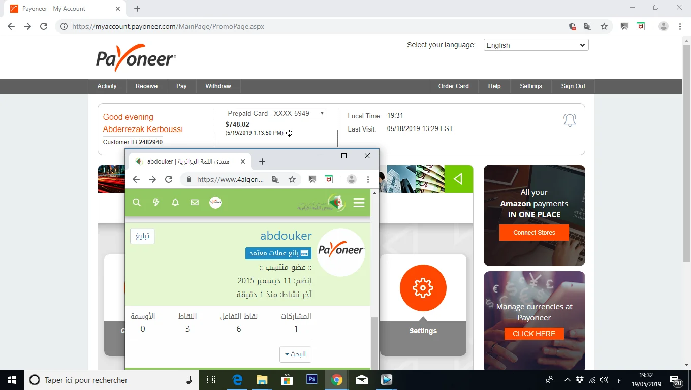Viewport: 691px width, 390px height.
Task: Click the orange Settings gear icon
Action: pos(423,288)
